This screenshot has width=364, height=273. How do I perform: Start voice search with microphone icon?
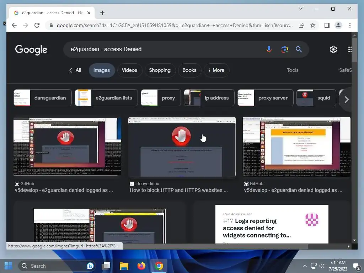tap(269, 49)
